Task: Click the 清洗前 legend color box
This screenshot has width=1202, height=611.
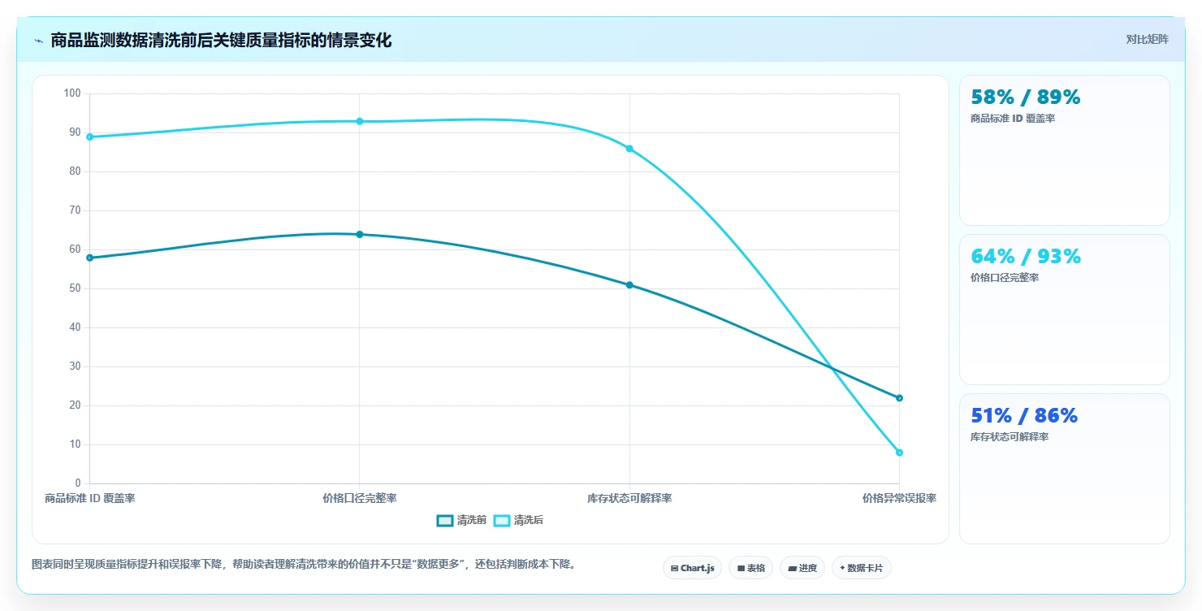Action: (x=445, y=520)
